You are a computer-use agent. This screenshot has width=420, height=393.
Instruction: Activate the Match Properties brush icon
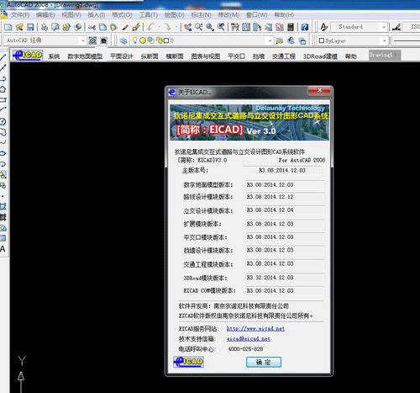click(125, 27)
